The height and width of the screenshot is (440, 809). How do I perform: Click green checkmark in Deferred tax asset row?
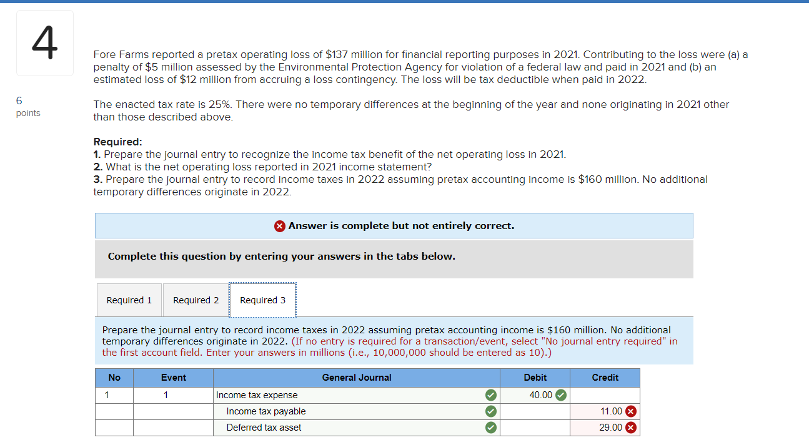click(491, 428)
